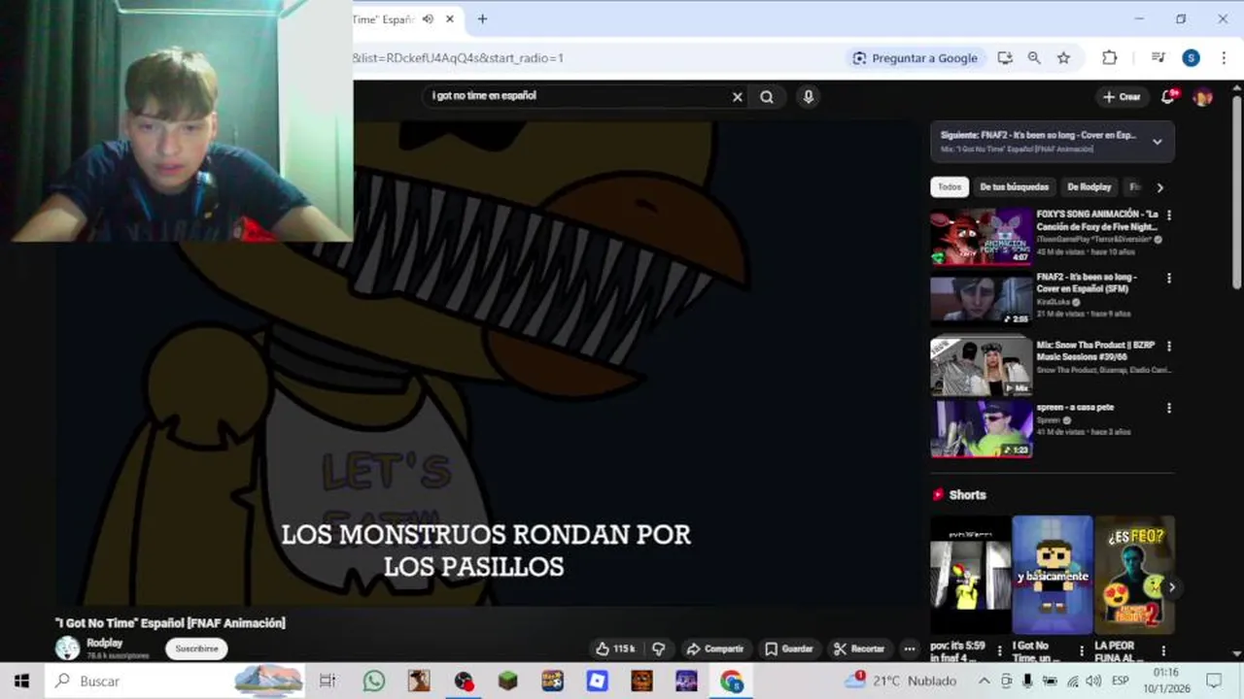Select the De Rodplay chip
This screenshot has height=699, width=1244.
point(1088,186)
